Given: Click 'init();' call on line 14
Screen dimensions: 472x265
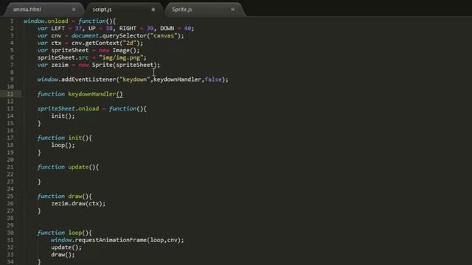Looking at the screenshot, I should click(x=63, y=116).
